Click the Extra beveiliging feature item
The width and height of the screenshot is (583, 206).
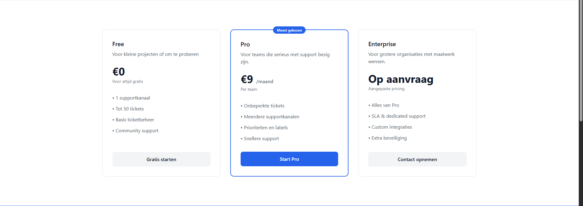[x=389, y=138]
